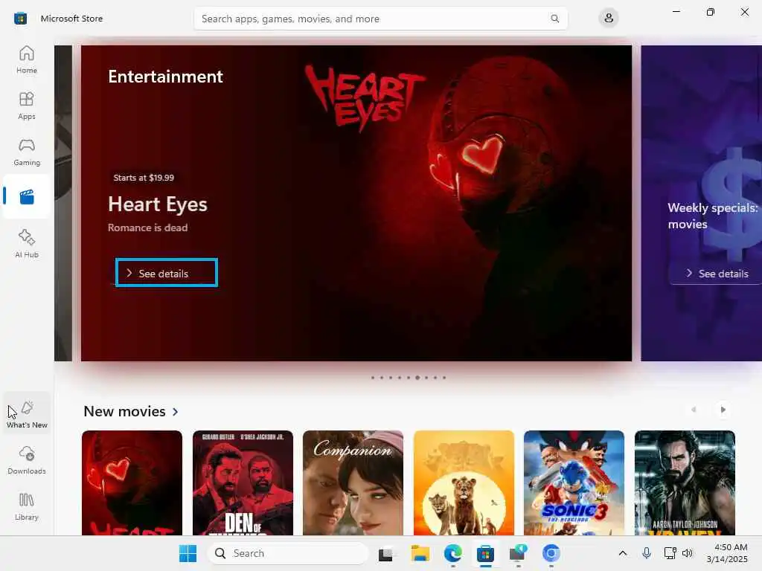Click See details for Heart Eyes
The width and height of the screenshot is (762, 571).
pos(167,273)
